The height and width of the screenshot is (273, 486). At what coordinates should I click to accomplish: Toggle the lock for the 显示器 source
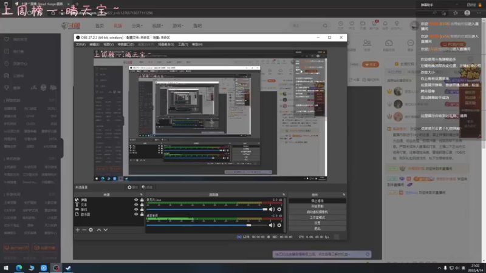142,214
